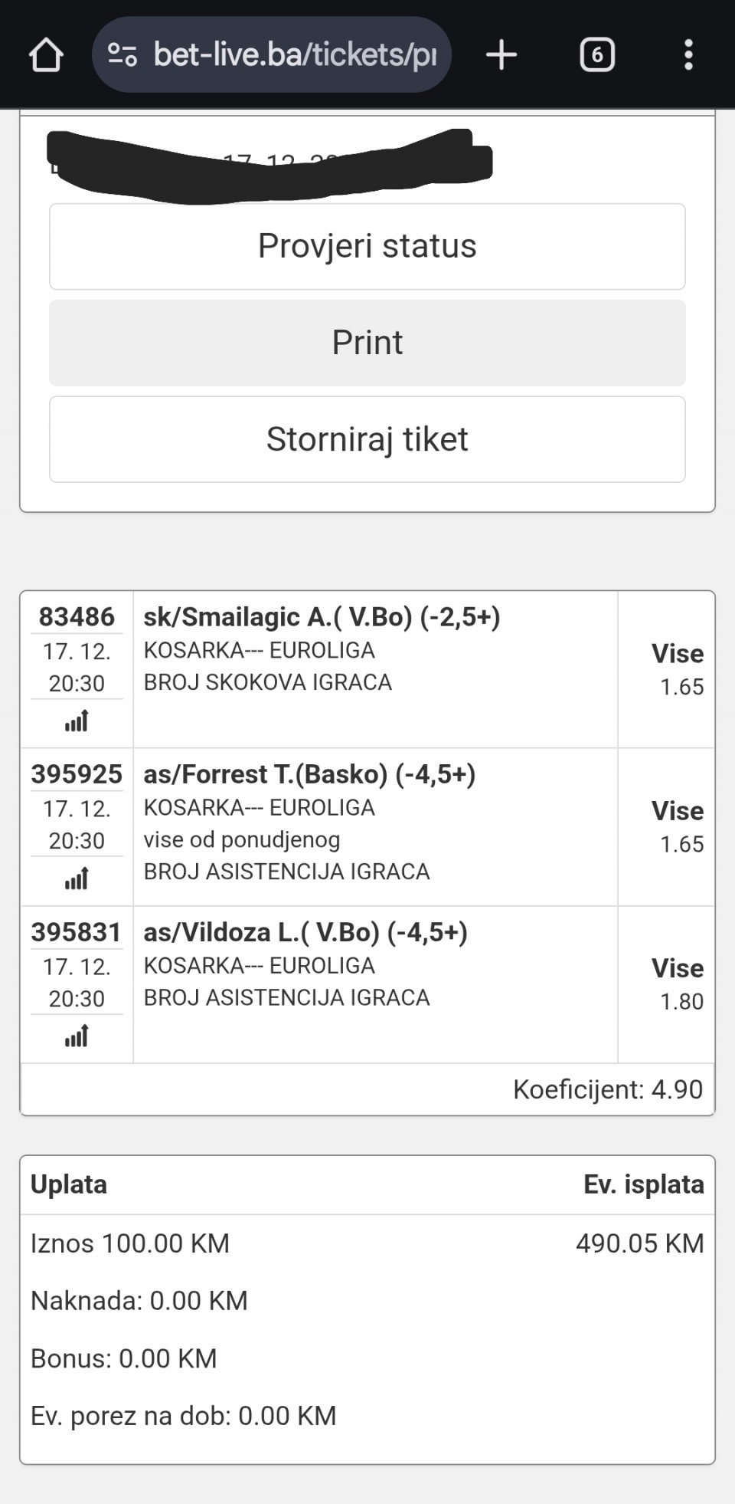735x1504 pixels.
Task: Tap the 490.05 KM payout amount
Action: point(639,1243)
